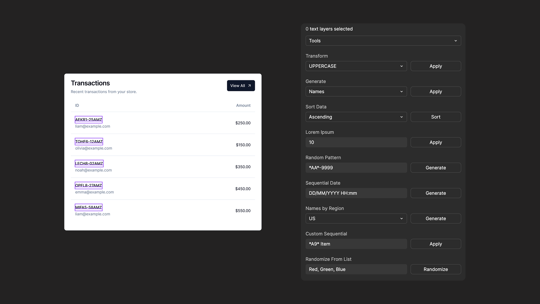Click the Lorem Ipsum count field

(x=356, y=142)
